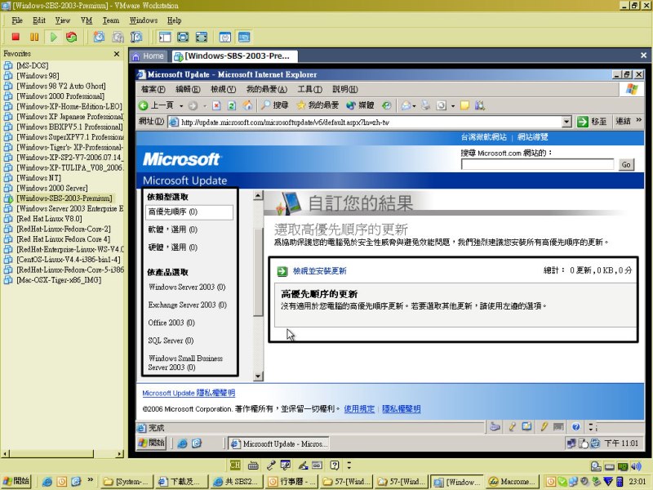The width and height of the screenshot is (653, 490).
Task: Click Favorites panel horizontal scroll right arrow
Action: click(x=120, y=454)
